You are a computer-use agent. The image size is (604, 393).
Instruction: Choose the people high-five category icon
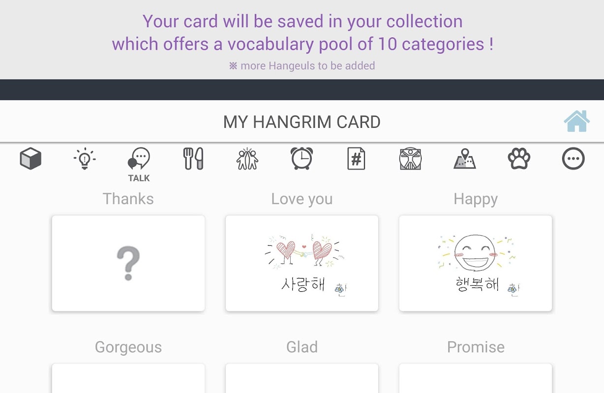(x=247, y=159)
